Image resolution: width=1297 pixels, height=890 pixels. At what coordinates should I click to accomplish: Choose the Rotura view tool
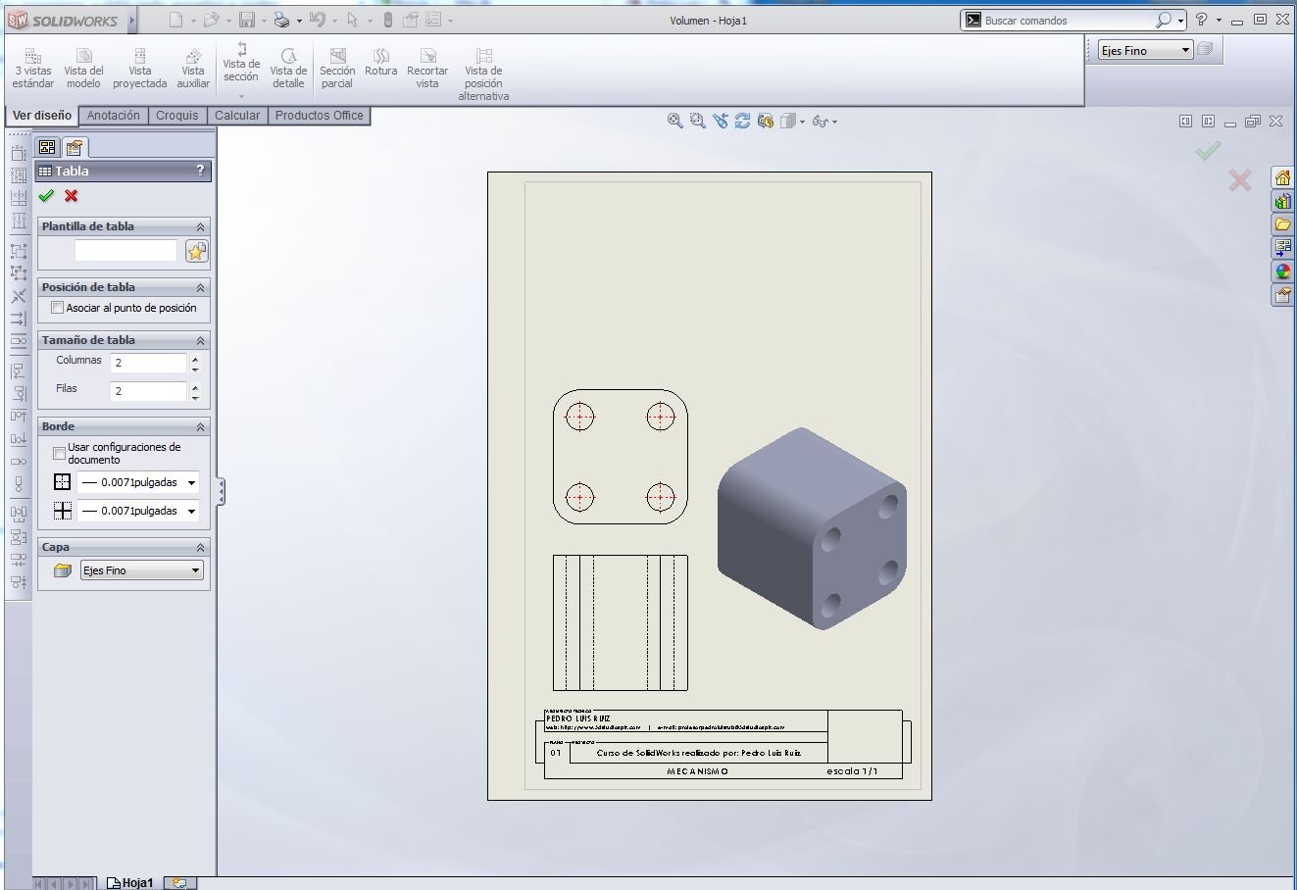pos(381,64)
